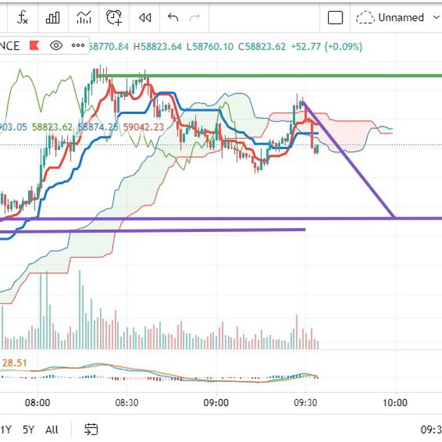
Task: Select the purple diagonal trend line
Action: 349,160
